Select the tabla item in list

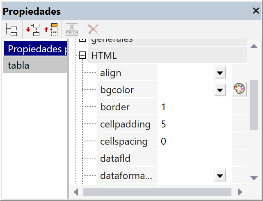35,65
